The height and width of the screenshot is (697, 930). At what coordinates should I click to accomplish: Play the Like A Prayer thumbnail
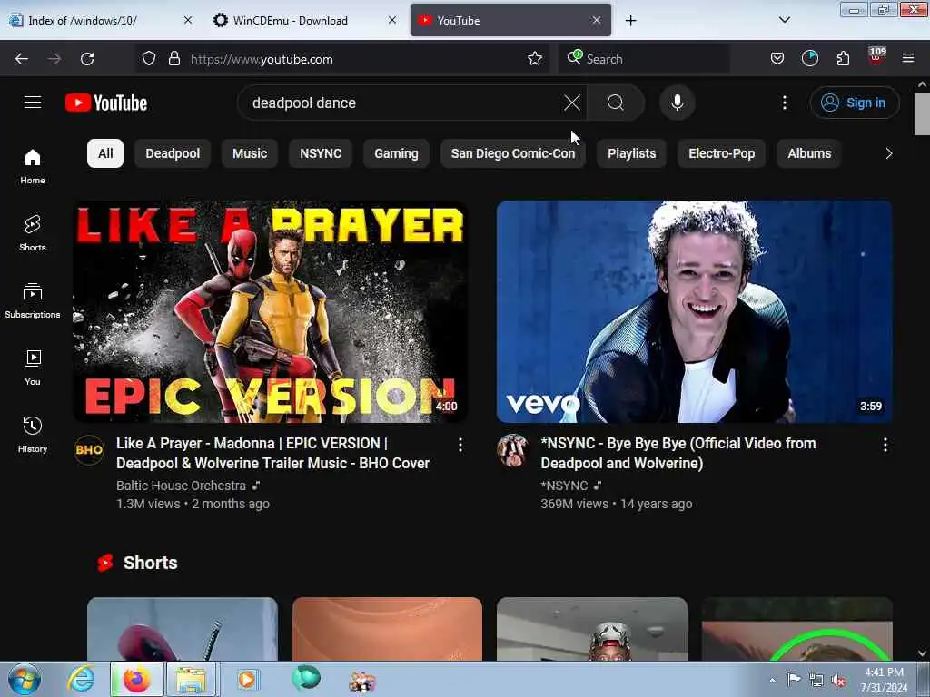[270, 312]
